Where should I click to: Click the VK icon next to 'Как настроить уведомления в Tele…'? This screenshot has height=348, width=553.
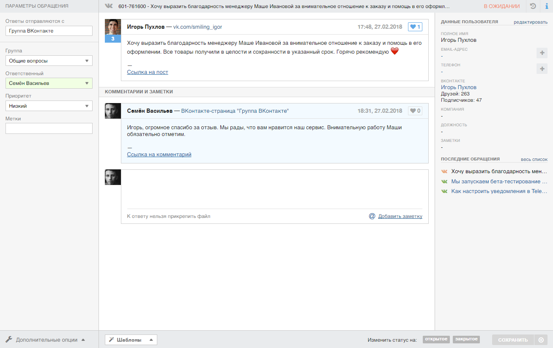tap(444, 191)
